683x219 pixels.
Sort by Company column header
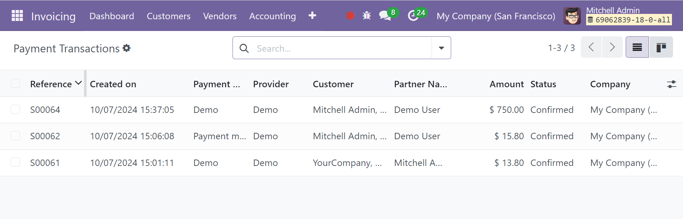[x=610, y=84]
